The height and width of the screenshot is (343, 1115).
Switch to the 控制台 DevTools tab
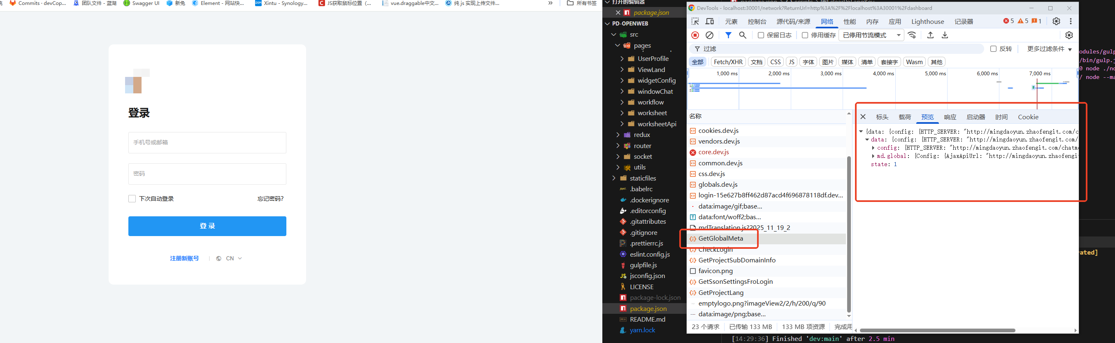[757, 22]
